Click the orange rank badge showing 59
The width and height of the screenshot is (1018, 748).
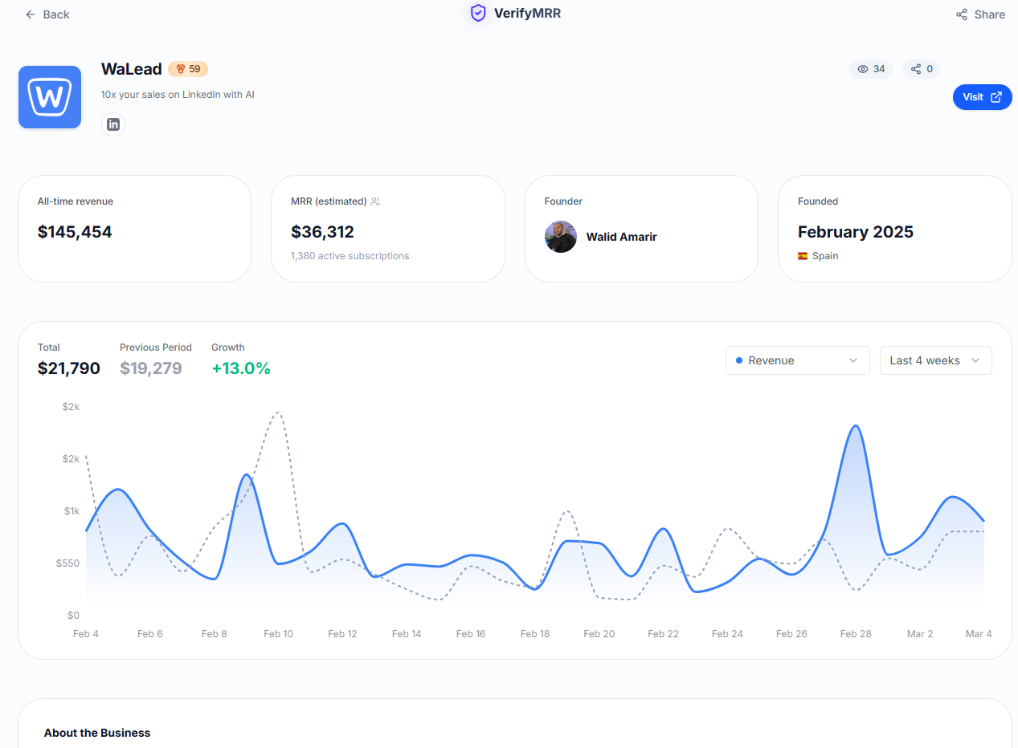[188, 69]
